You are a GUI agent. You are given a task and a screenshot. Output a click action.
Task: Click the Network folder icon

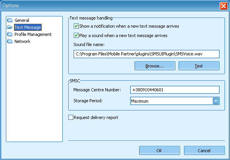click(x=10, y=41)
